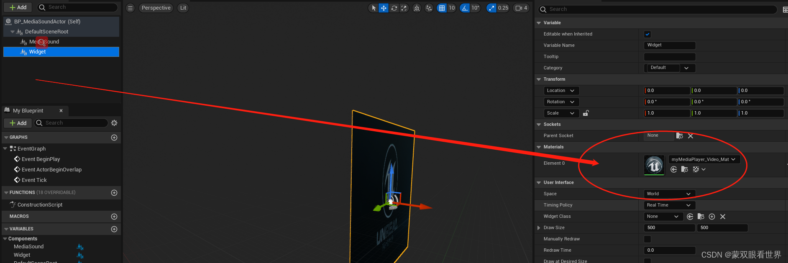
Task: Clear the Parent Socket with X
Action: point(691,136)
